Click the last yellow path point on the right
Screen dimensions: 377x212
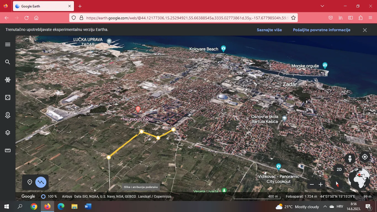173,129
